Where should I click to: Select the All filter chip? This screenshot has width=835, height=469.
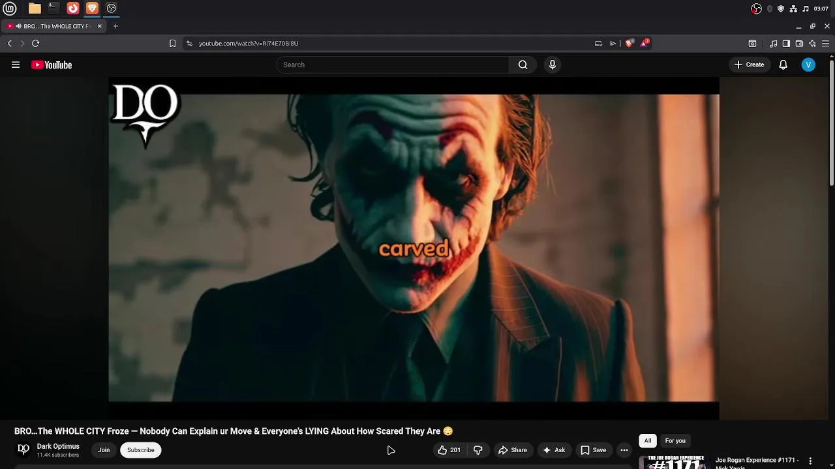click(648, 441)
